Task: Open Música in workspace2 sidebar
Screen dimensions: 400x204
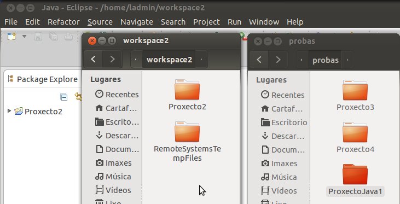Action: tap(113, 177)
